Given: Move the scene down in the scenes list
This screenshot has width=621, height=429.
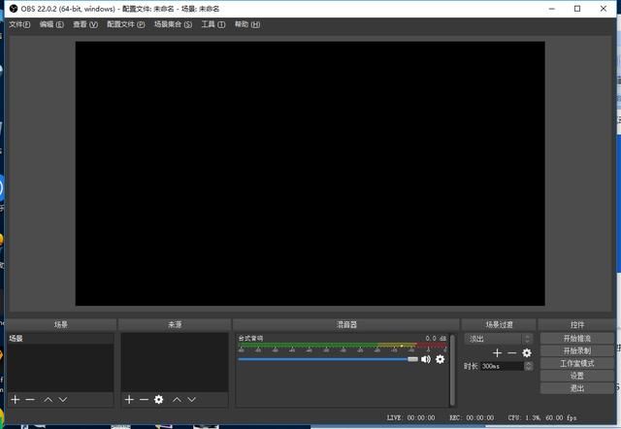Looking at the screenshot, I should [62, 399].
